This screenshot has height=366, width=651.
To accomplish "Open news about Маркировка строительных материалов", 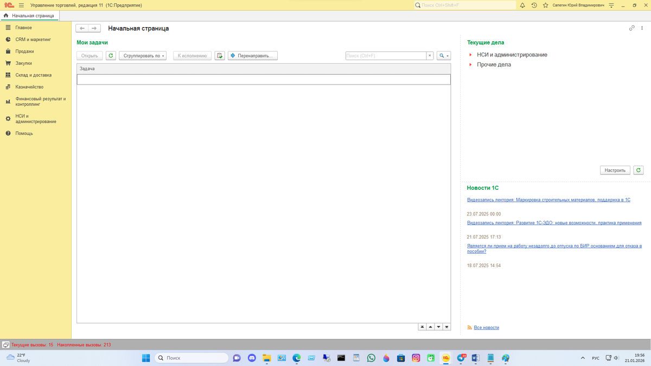I will (x=548, y=200).
